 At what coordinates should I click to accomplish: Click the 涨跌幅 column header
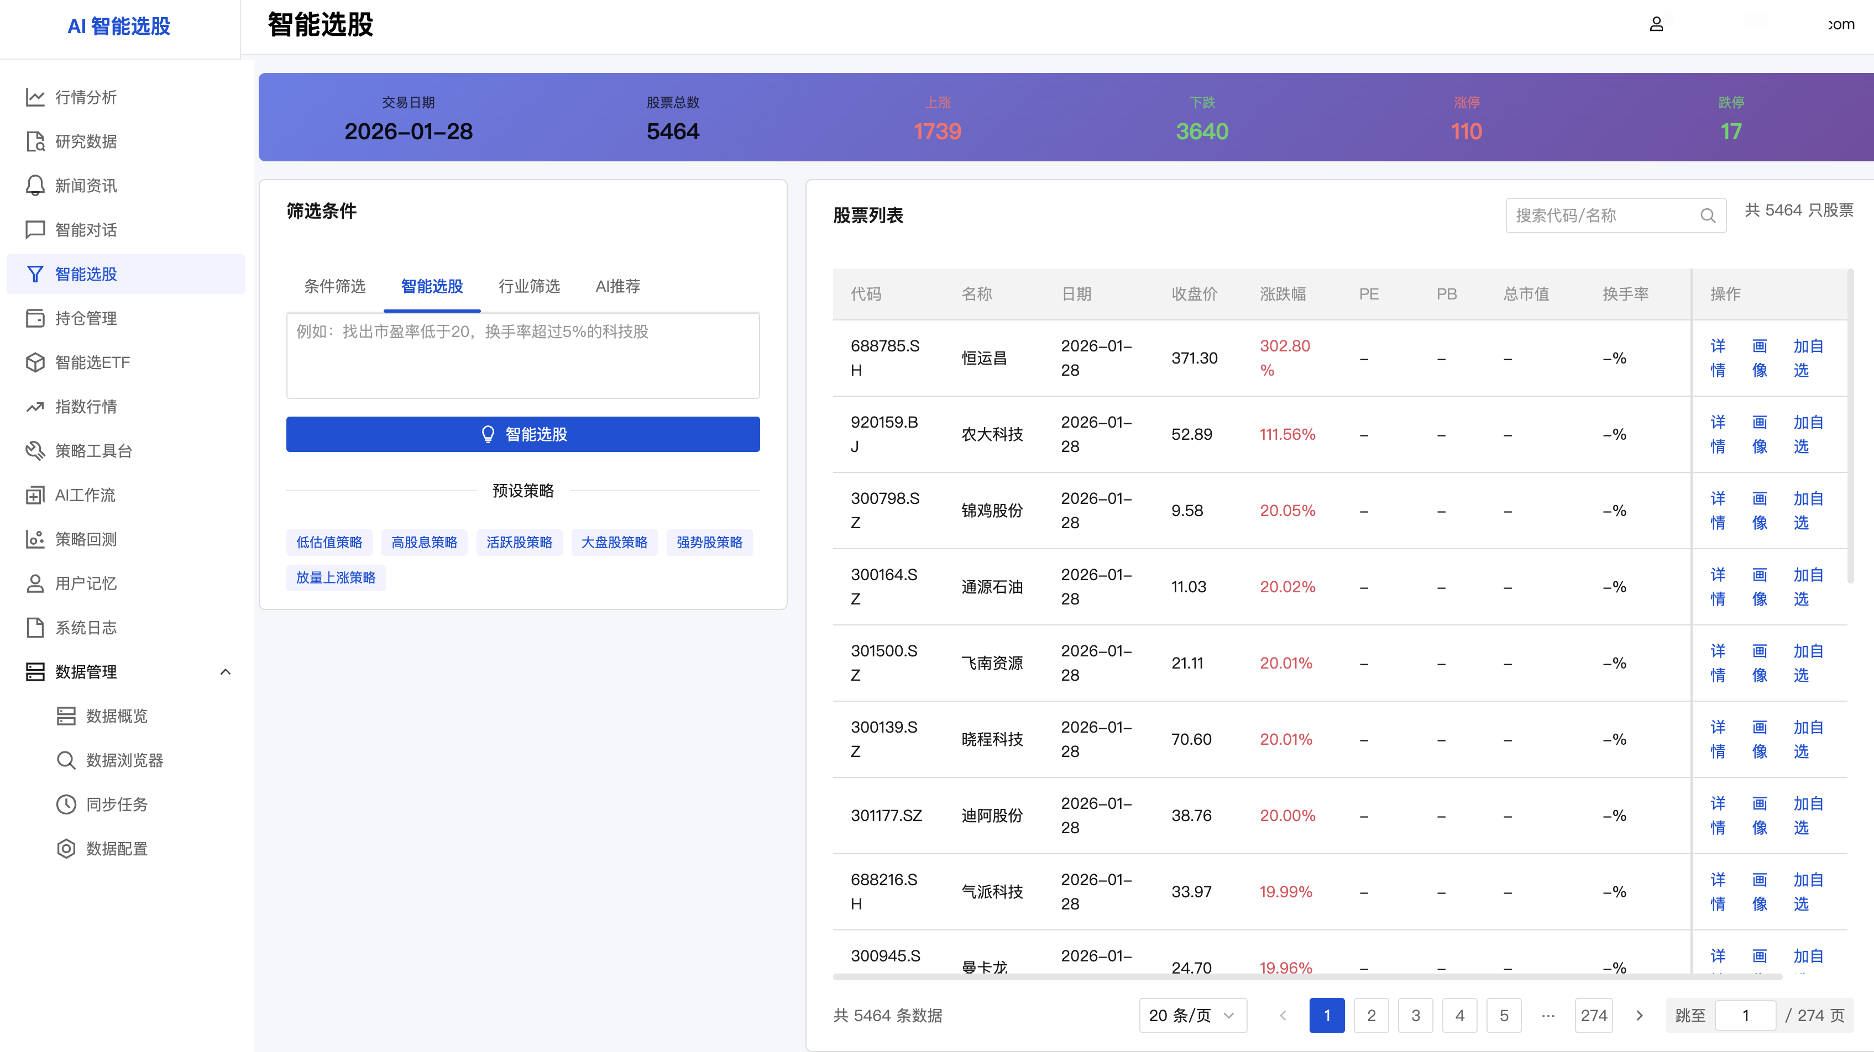pyautogui.click(x=1283, y=294)
